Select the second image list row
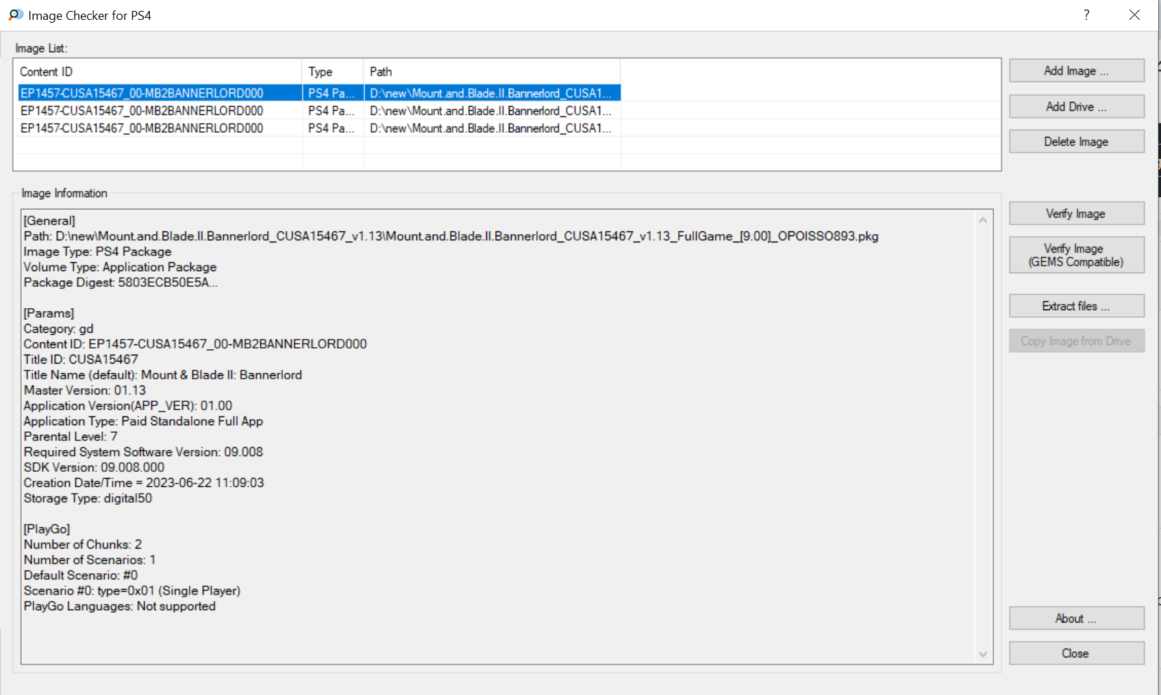Viewport: 1161px width, 695px height. (319, 111)
